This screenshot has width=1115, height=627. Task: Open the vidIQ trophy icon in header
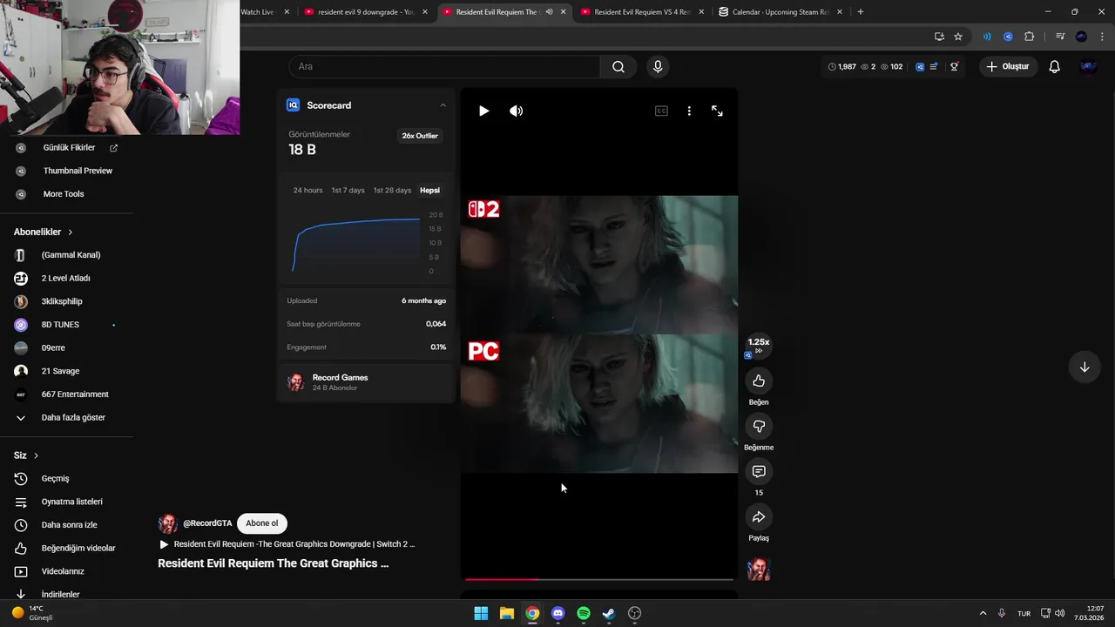954,66
